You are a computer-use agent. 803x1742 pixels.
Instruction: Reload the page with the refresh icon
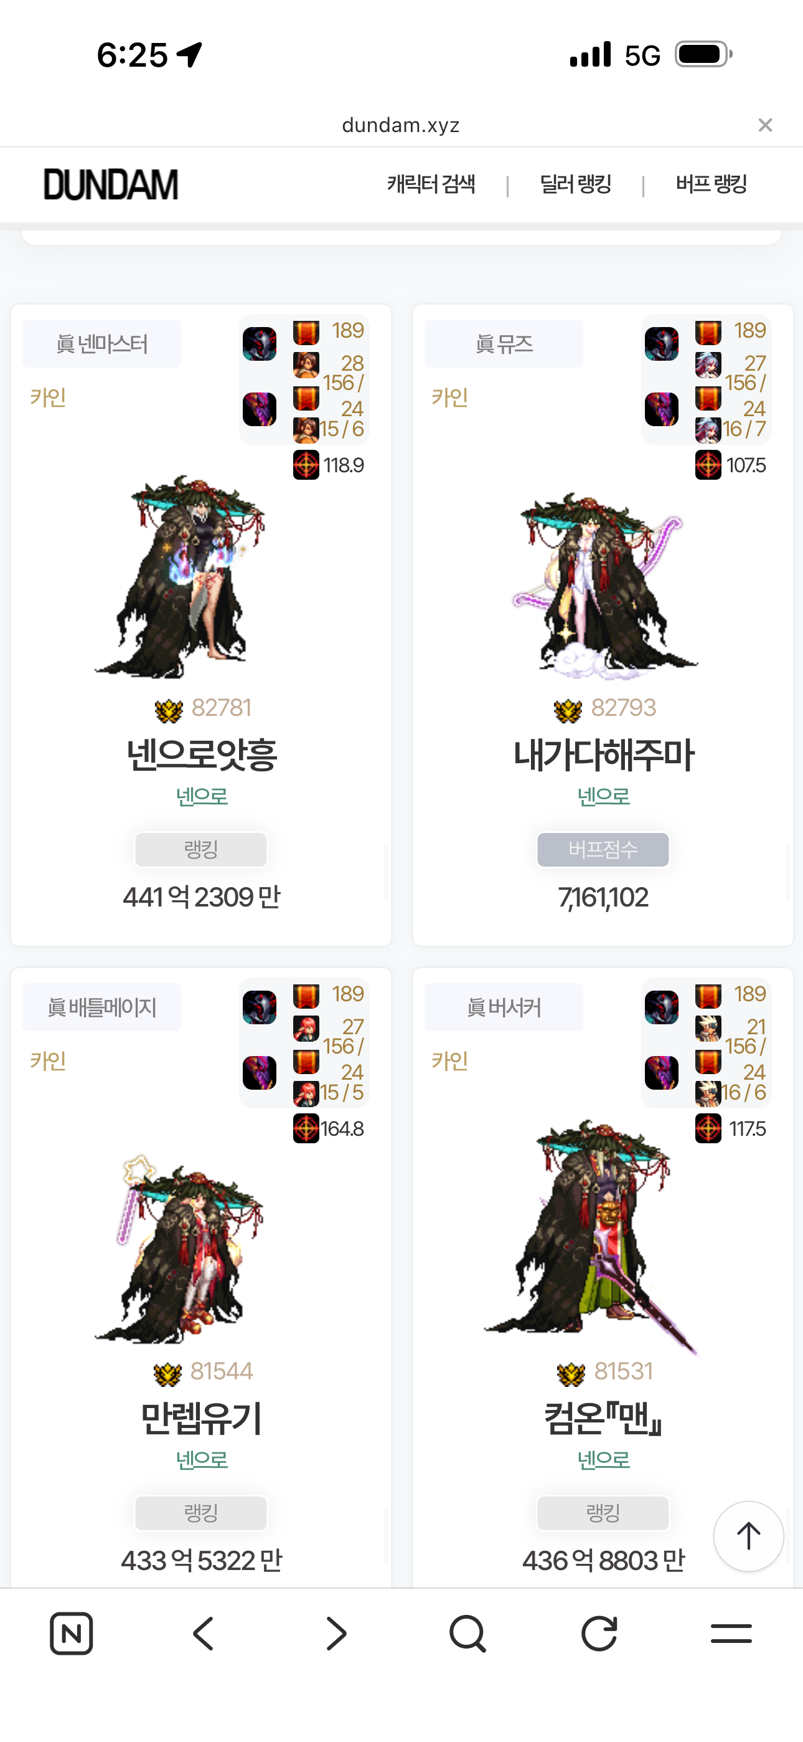[599, 1634]
